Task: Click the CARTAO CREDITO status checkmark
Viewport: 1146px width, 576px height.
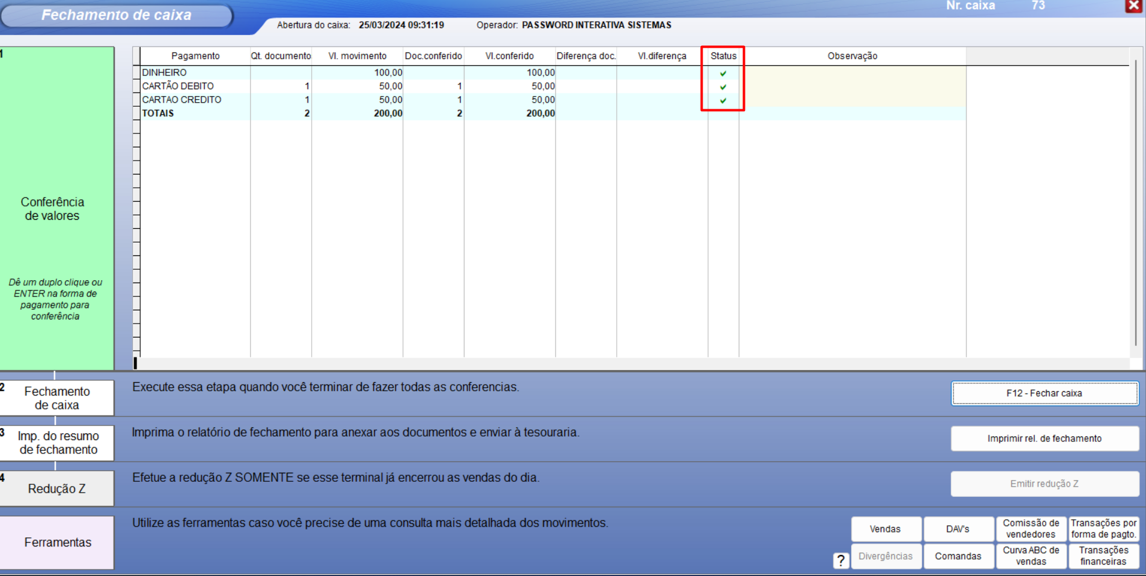Action: pos(723,101)
